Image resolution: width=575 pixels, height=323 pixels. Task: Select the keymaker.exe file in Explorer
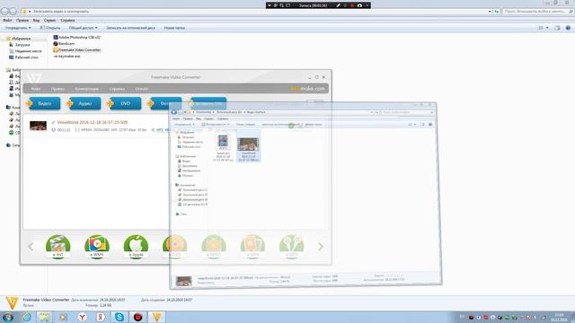click(66, 57)
